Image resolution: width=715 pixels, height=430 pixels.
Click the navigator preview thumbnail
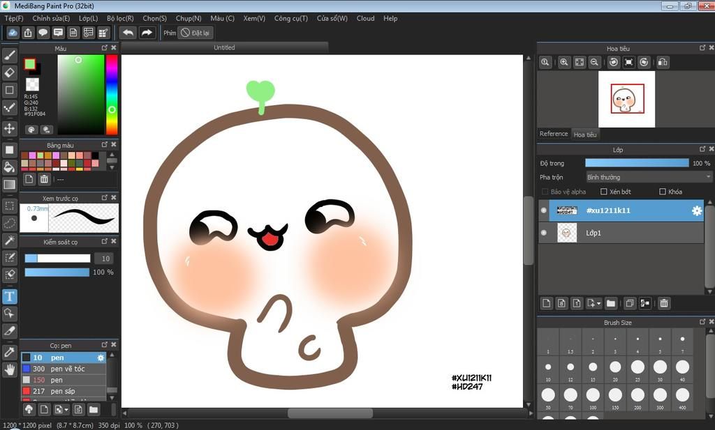626,99
